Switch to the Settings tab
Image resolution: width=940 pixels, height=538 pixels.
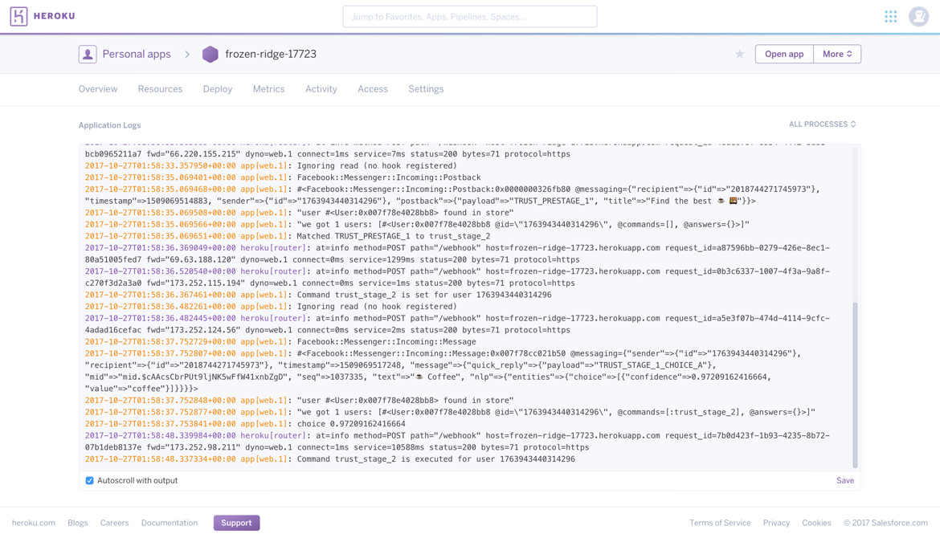tap(427, 88)
